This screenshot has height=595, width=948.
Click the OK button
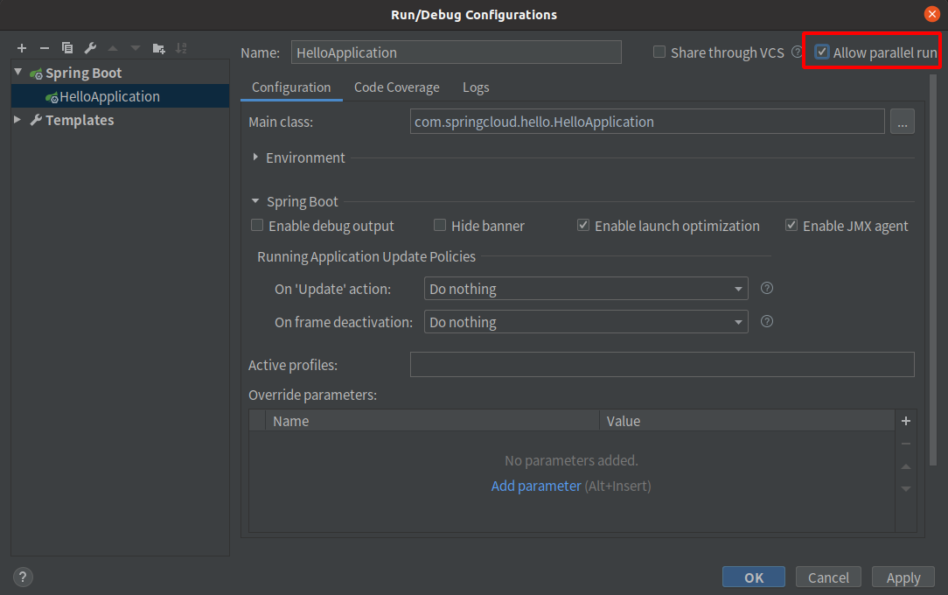pos(753,577)
